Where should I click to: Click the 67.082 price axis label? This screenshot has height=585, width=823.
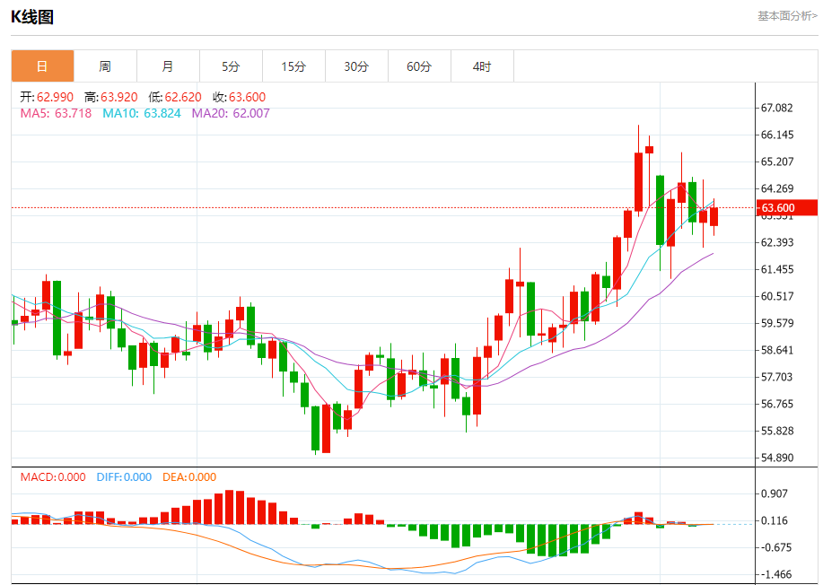pyautogui.click(x=776, y=108)
